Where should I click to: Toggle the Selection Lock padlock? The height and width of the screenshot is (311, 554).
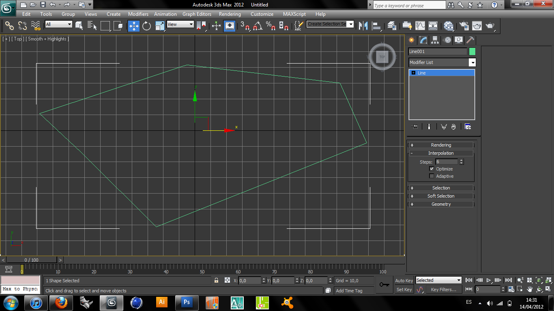point(217,280)
